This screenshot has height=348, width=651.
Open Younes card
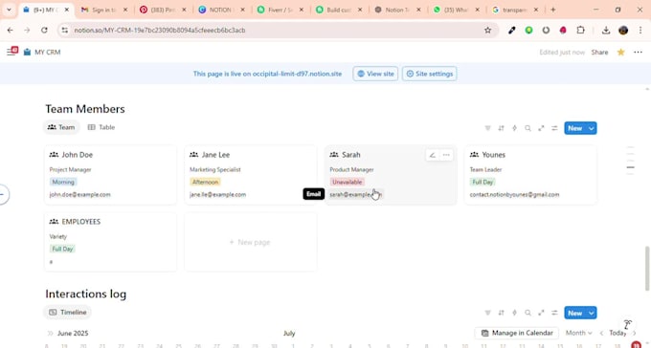pos(530,175)
